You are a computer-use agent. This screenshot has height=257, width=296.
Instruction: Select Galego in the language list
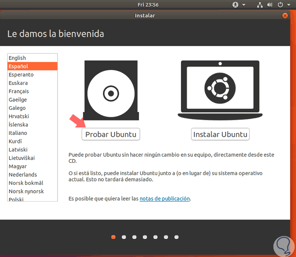tap(32, 108)
